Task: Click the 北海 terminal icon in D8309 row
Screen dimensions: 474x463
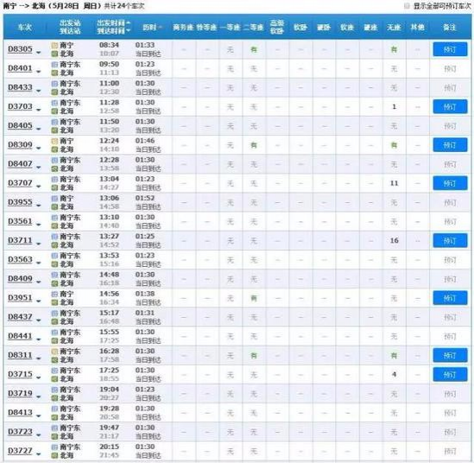Action: click(x=54, y=149)
